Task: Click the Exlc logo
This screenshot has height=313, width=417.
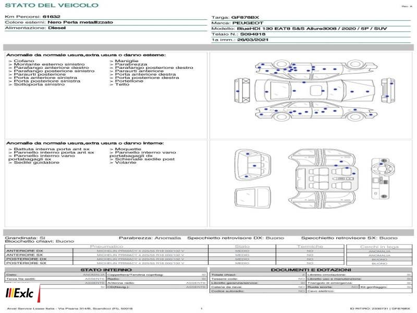Action: pyautogui.click(x=22, y=293)
